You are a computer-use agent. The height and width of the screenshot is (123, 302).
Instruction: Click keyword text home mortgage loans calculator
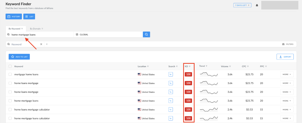[x=32, y=118]
